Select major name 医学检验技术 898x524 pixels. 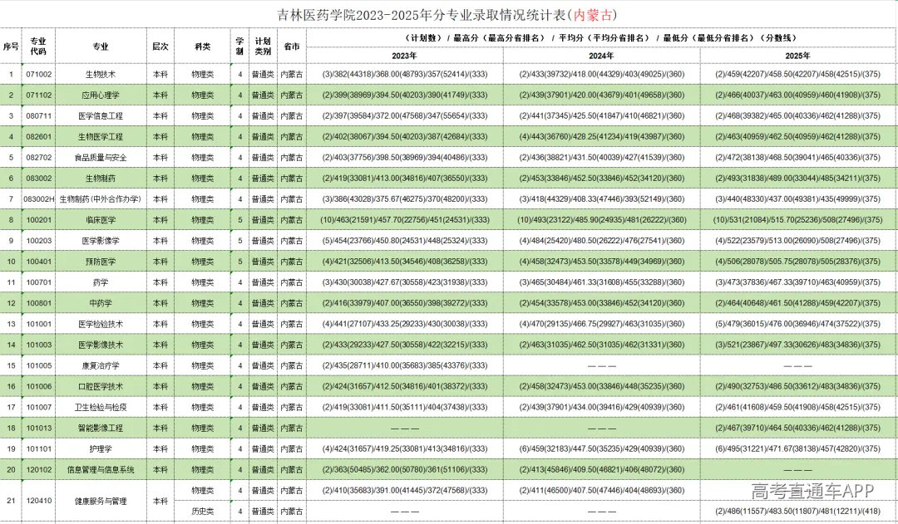click(x=101, y=324)
